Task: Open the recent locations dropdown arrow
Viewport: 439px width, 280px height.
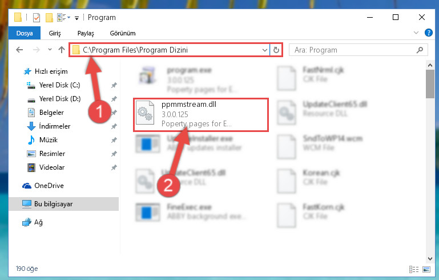Action: click(50, 50)
